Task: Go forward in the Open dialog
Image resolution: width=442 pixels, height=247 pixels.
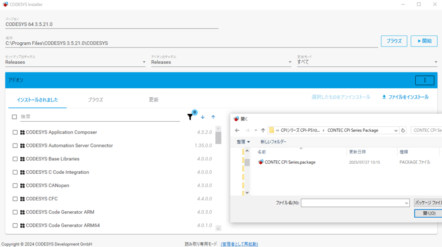Action: tap(247, 131)
